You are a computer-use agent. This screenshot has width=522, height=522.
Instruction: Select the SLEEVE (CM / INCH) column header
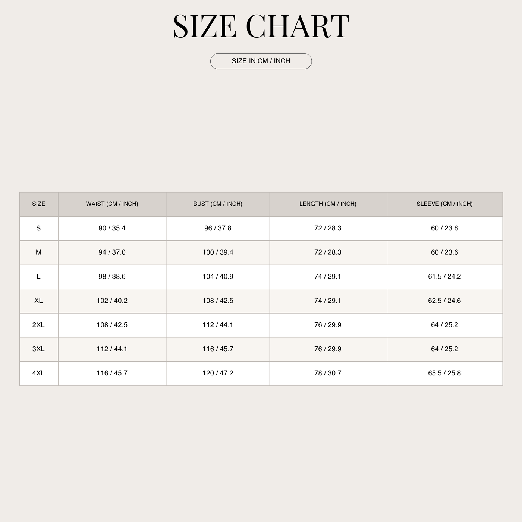click(x=444, y=204)
